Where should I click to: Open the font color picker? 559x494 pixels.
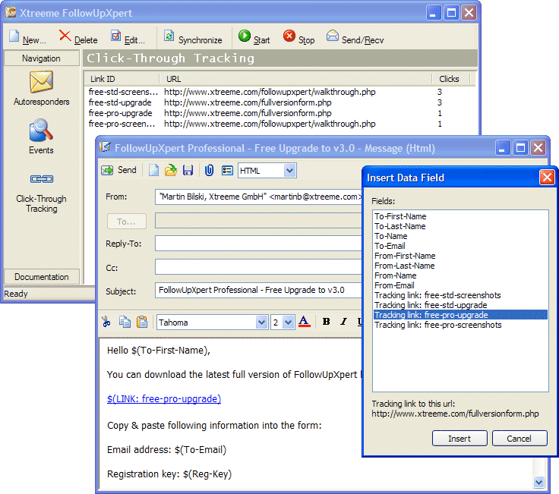(x=304, y=322)
